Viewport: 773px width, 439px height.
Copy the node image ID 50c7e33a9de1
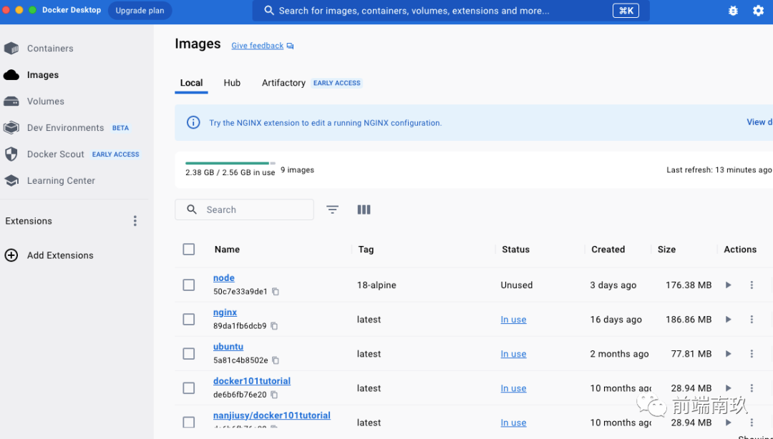click(x=276, y=292)
